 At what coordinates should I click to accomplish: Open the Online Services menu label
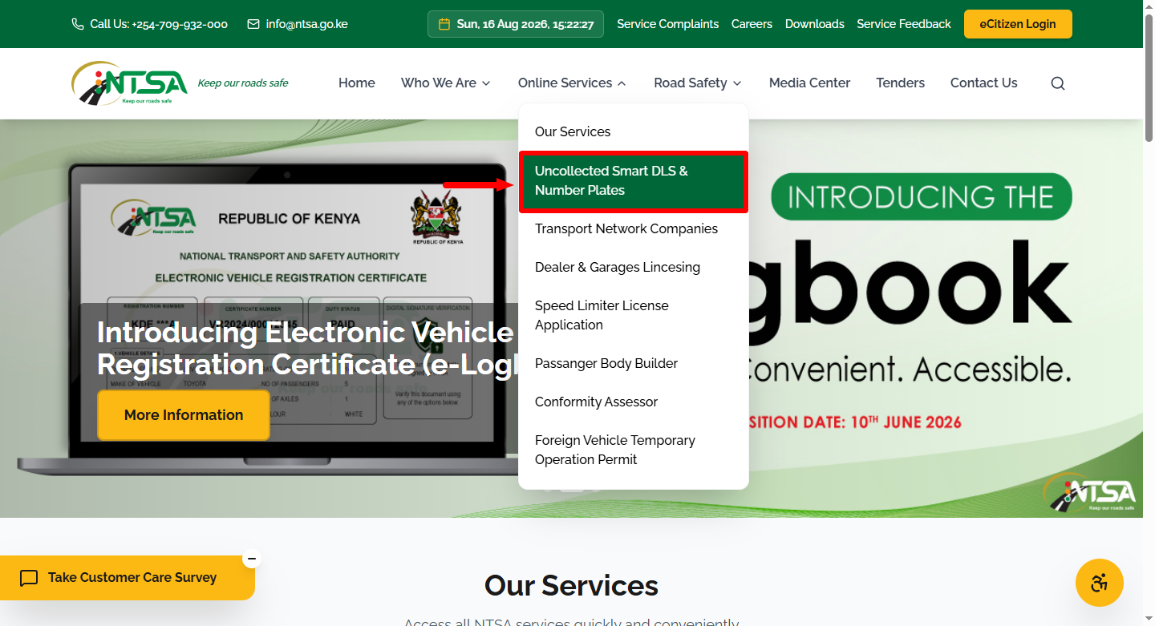(x=565, y=83)
